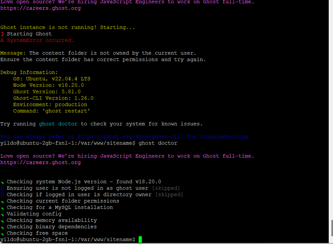Click the arrow icon before 'Starting Ghost'
The width and height of the screenshot is (333, 244).
[3, 33]
